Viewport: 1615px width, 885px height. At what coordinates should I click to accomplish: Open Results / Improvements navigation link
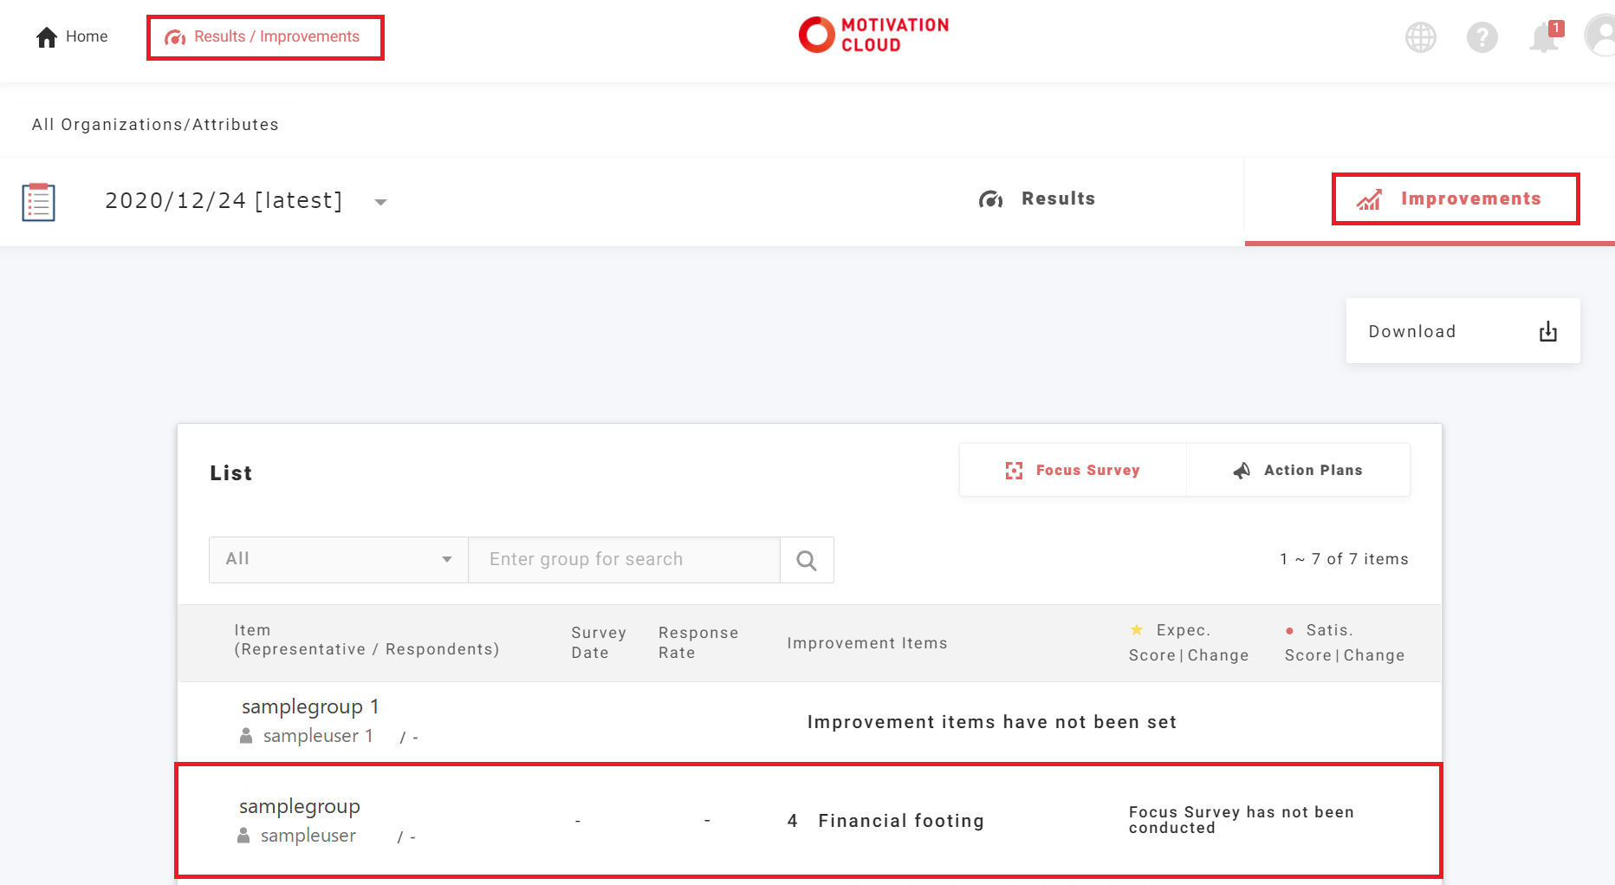pyautogui.click(x=264, y=37)
